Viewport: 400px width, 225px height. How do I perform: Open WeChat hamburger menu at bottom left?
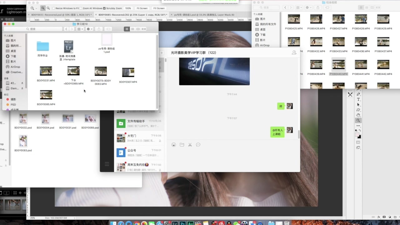[x=107, y=164]
